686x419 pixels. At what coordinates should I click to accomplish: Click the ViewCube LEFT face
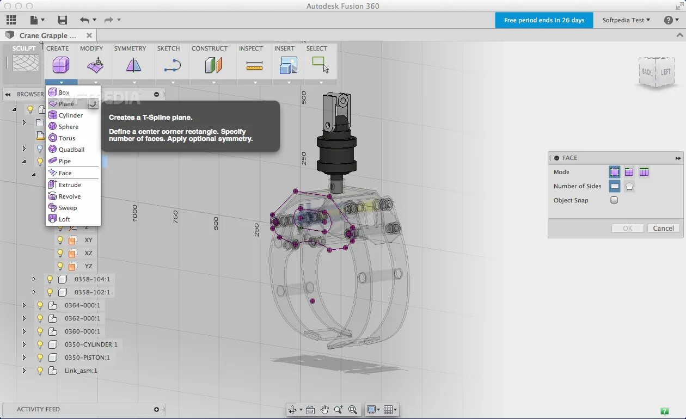(666, 72)
